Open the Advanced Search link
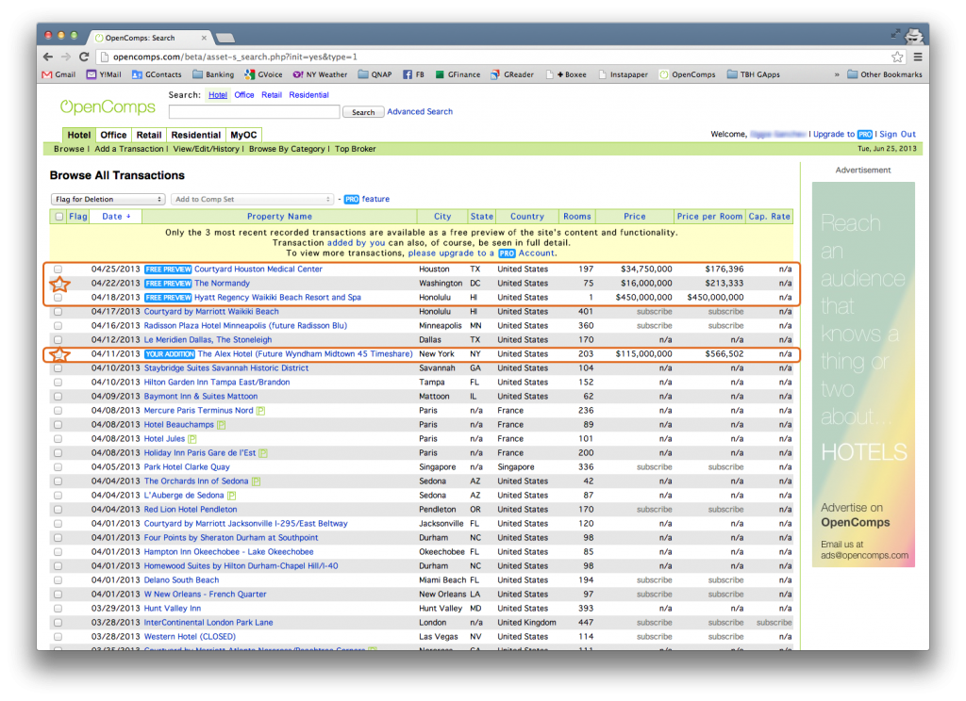This screenshot has height=701, width=966. pos(420,111)
